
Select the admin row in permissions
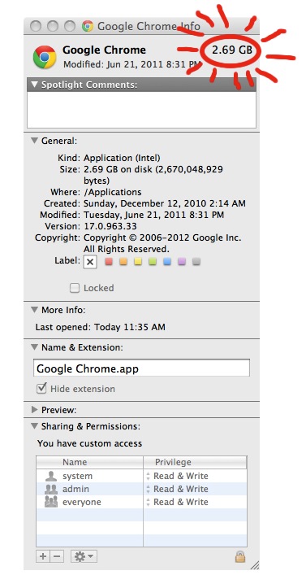(142, 489)
